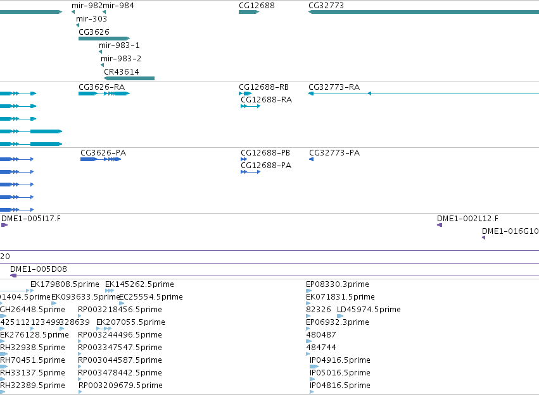Screen dimensions: 539x395
Task: Click the CG12688-PB protein label
Action: pos(265,153)
